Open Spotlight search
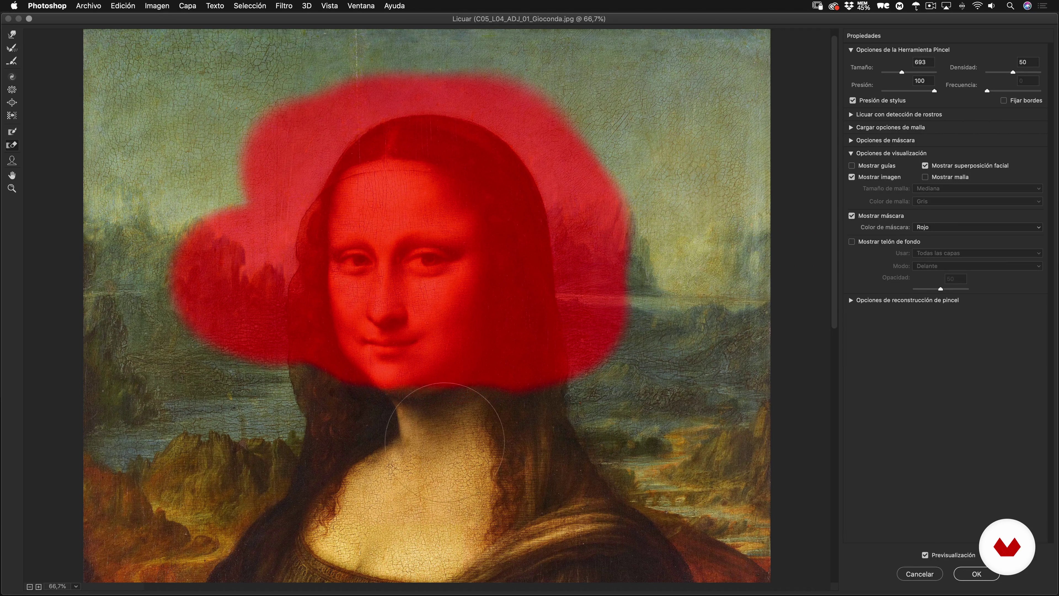1059x596 pixels. coord(1010,6)
